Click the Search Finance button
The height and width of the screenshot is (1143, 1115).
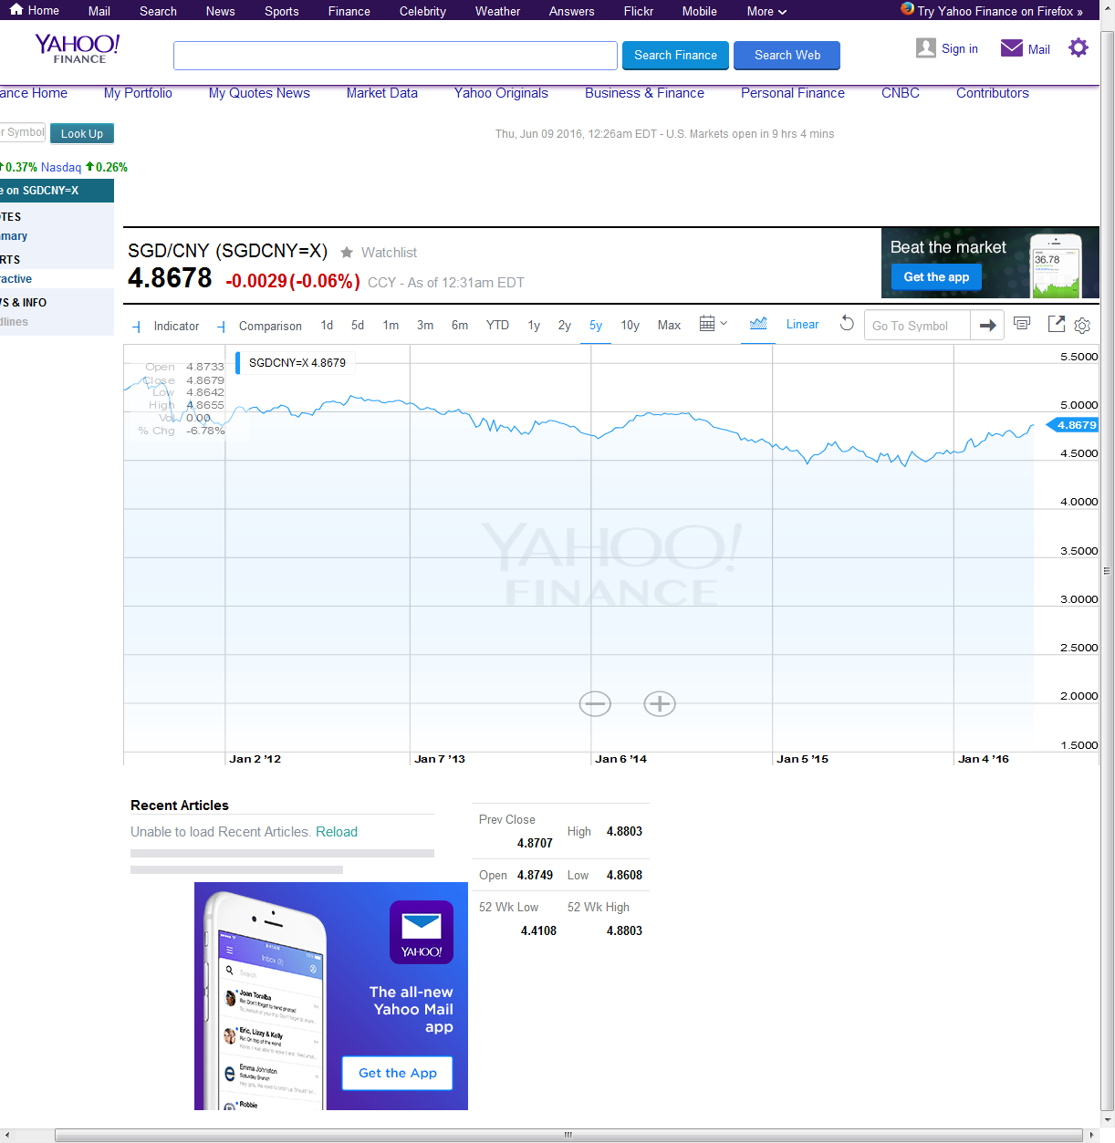[x=675, y=55]
